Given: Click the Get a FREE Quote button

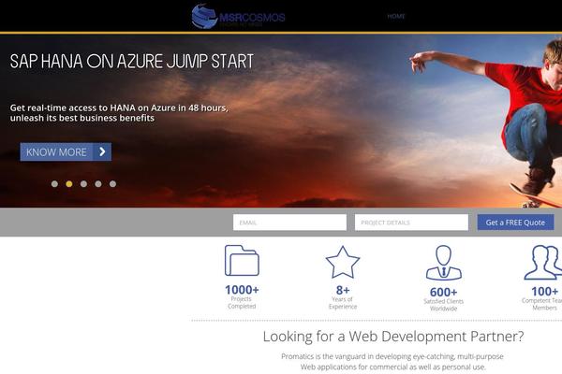Looking at the screenshot, I should pyautogui.click(x=515, y=223).
